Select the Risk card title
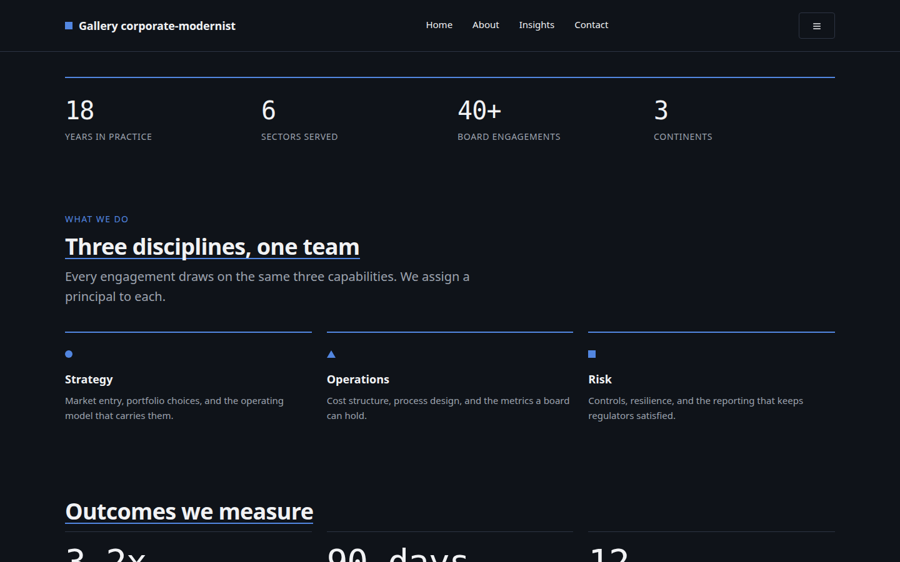 click(600, 380)
